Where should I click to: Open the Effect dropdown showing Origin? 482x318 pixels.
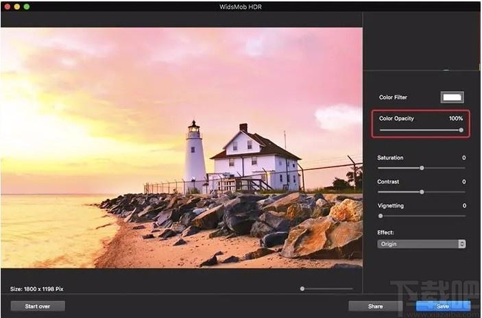click(x=422, y=244)
